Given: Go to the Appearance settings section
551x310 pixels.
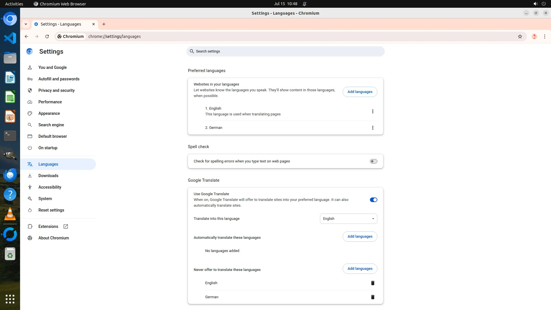Looking at the screenshot, I should (49, 113).
